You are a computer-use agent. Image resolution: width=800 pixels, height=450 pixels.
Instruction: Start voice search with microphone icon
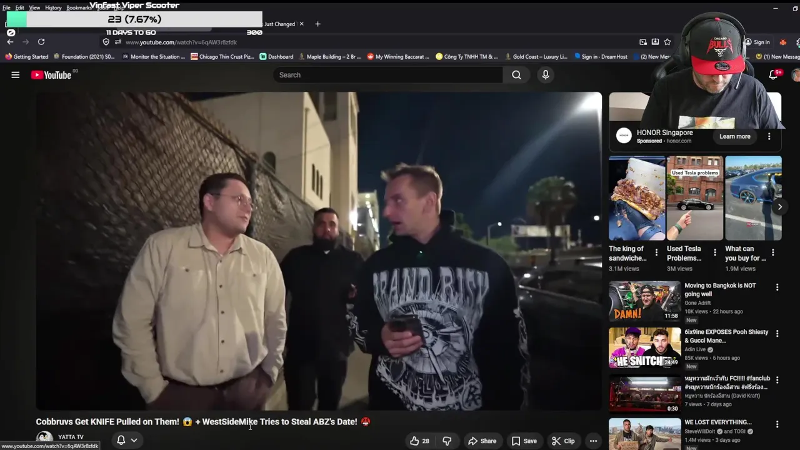coord(546,75)
